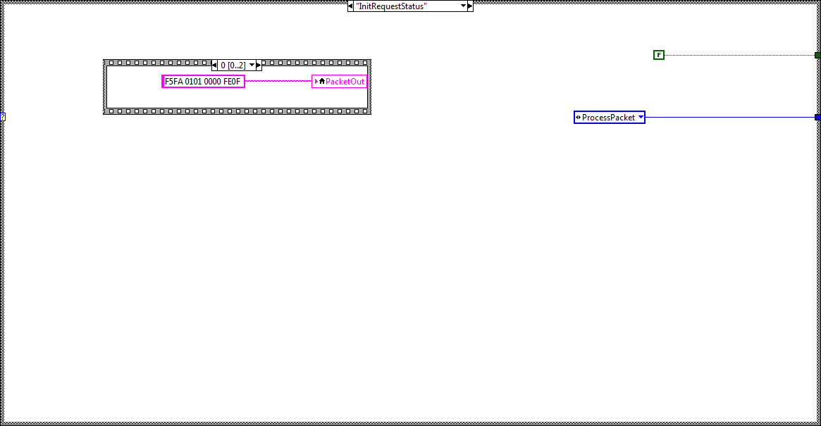Click the green boolean output tunnel on right border

817,54
